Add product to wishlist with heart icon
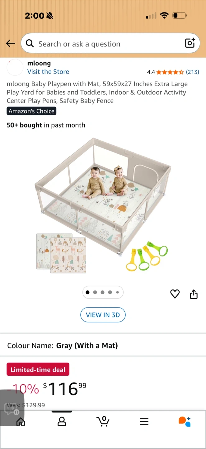 [x=175, y=294]
